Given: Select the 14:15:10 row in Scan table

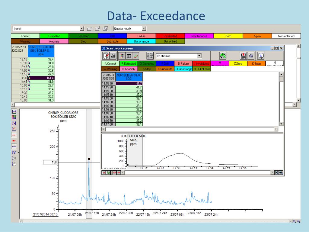Looking at the screenshot, I should pyautogui.click(x=122, y=83).
